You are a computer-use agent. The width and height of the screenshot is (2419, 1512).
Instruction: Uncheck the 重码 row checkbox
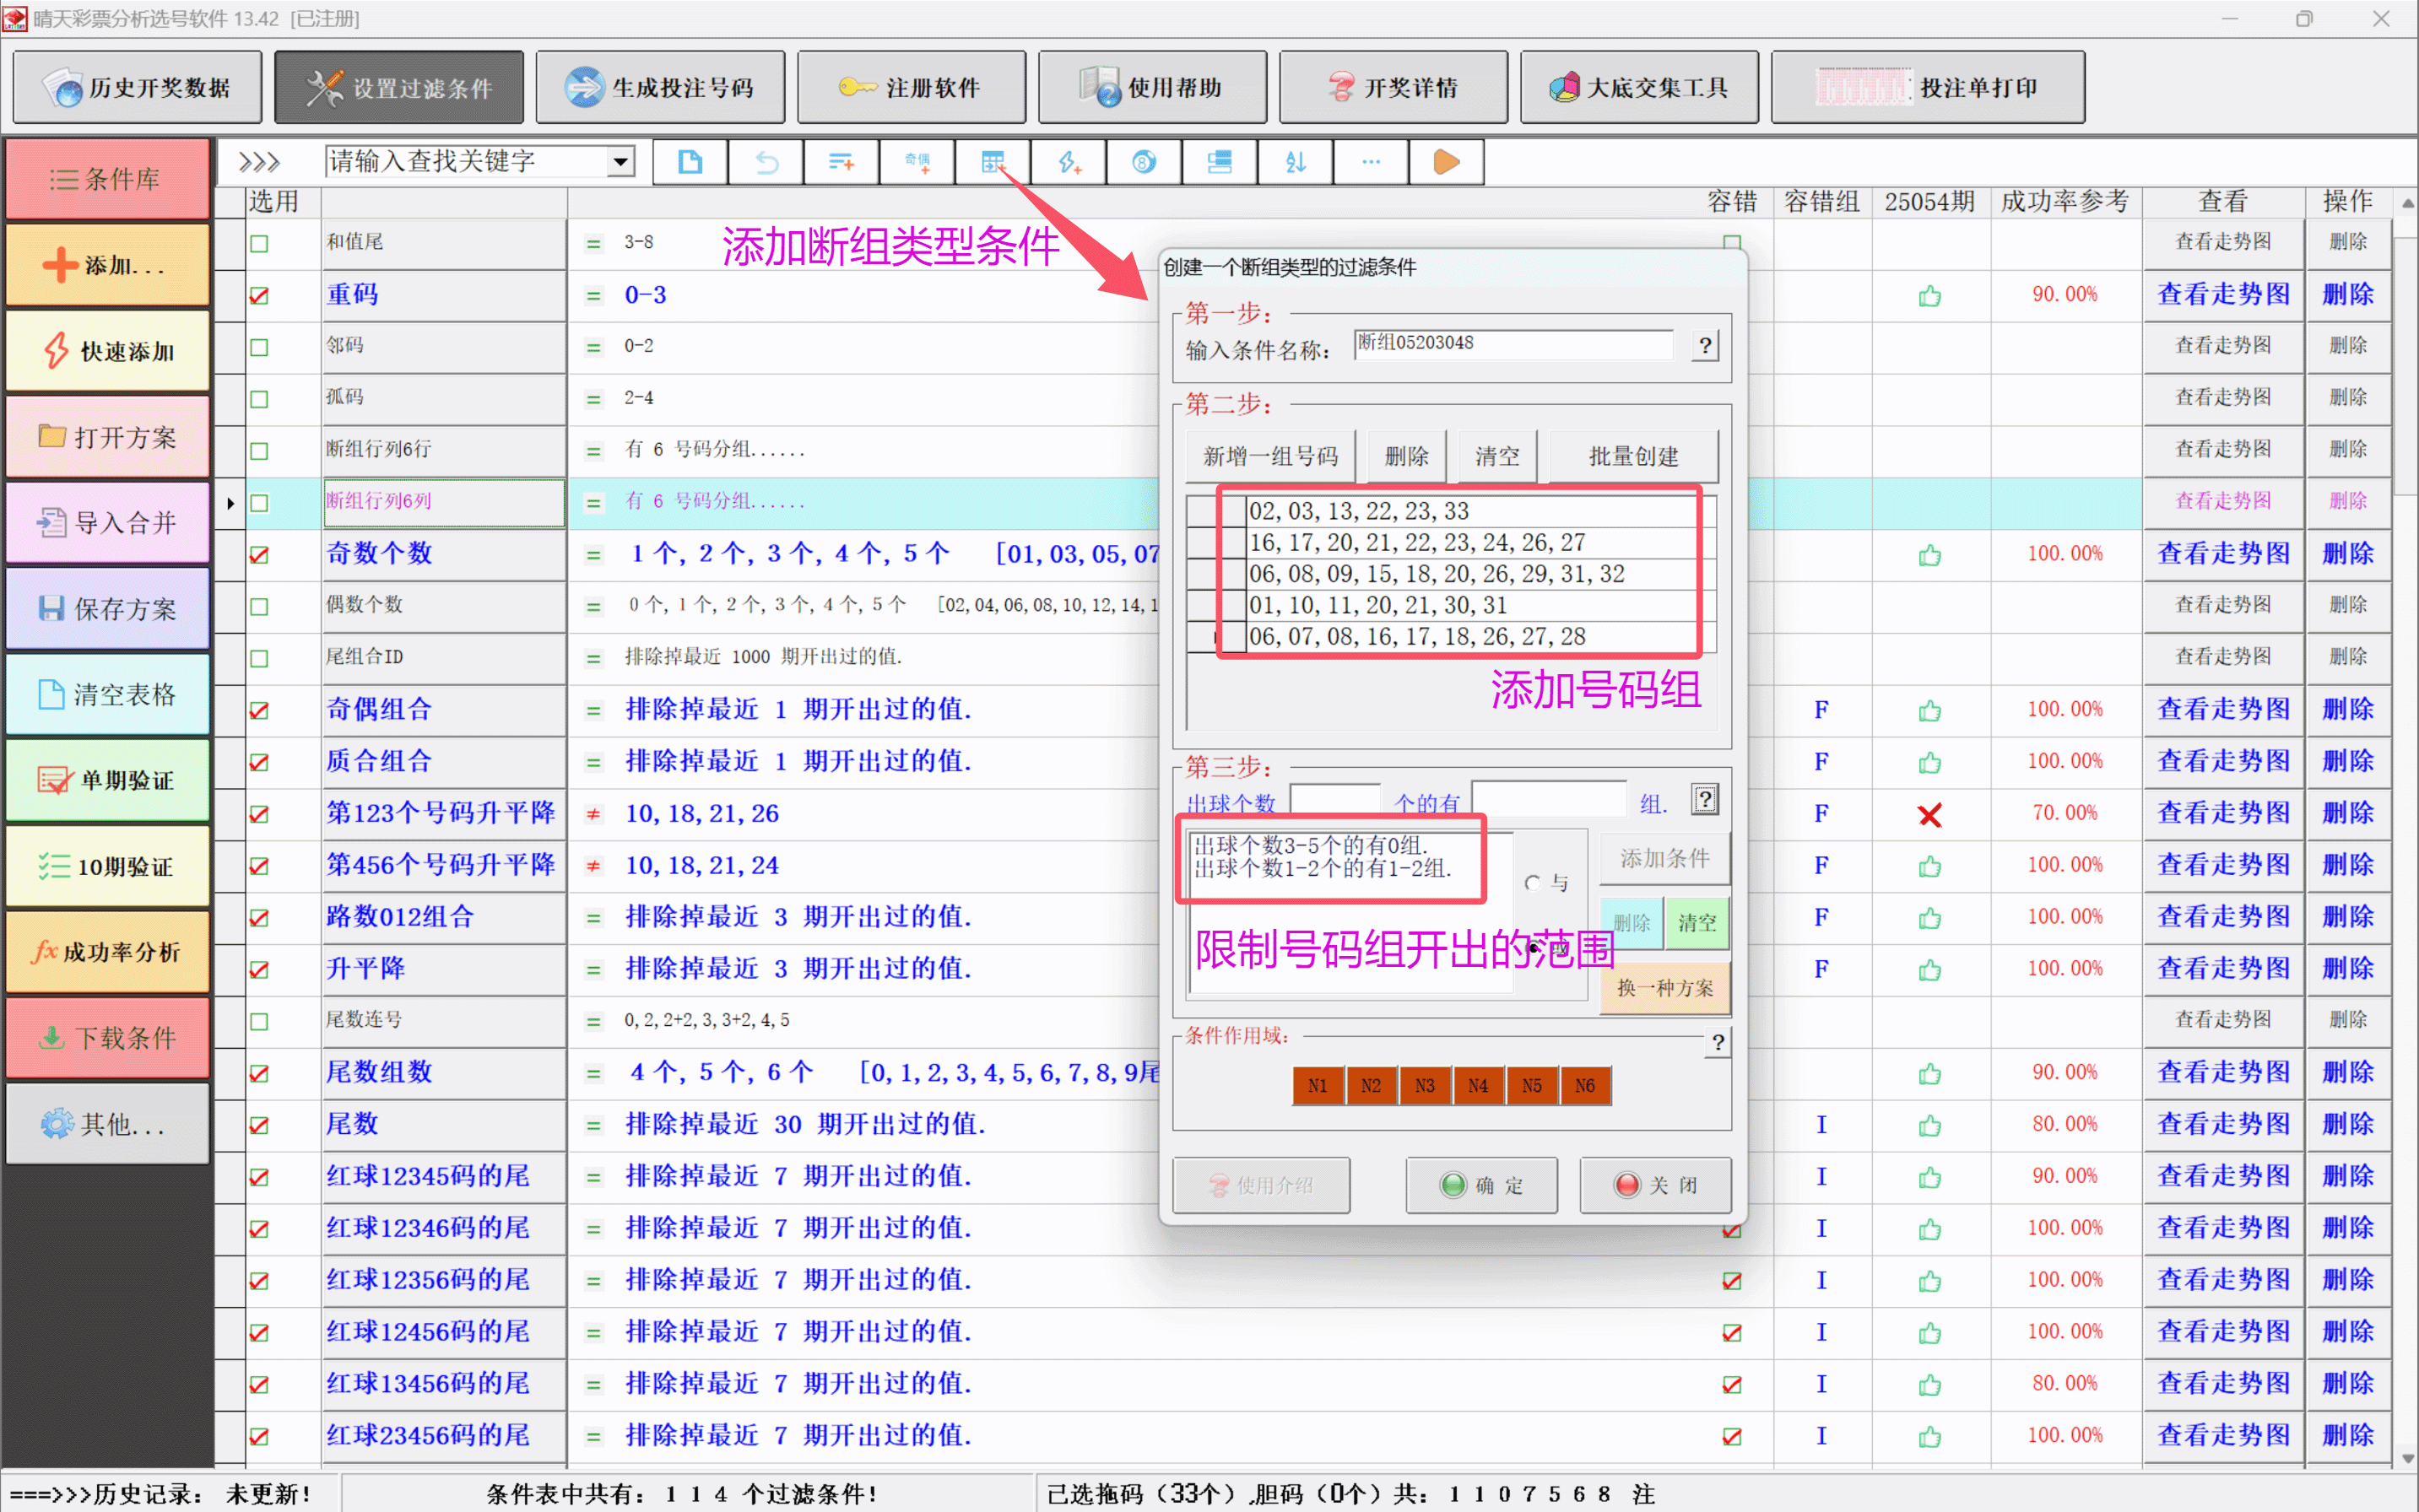259,296
